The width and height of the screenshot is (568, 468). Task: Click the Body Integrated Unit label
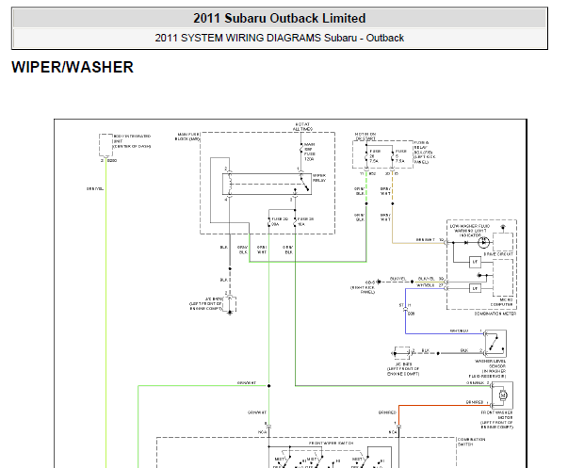(x=132, y=141)
